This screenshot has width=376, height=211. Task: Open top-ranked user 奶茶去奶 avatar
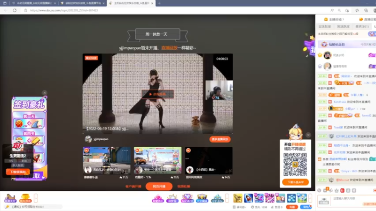pos(327,55)
